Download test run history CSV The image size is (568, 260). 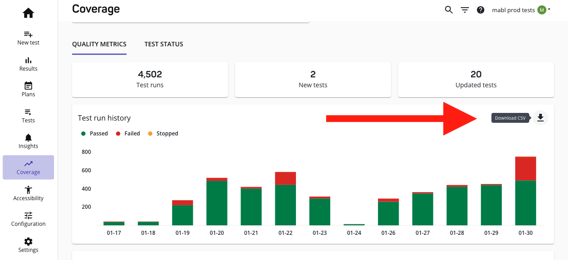pyautogui.click(x=541, y=118)
